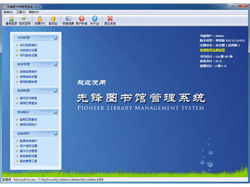Open 借书还书续借 borrow/return/renew
This screenshot has height=187, width=250.
click(28, 98)
